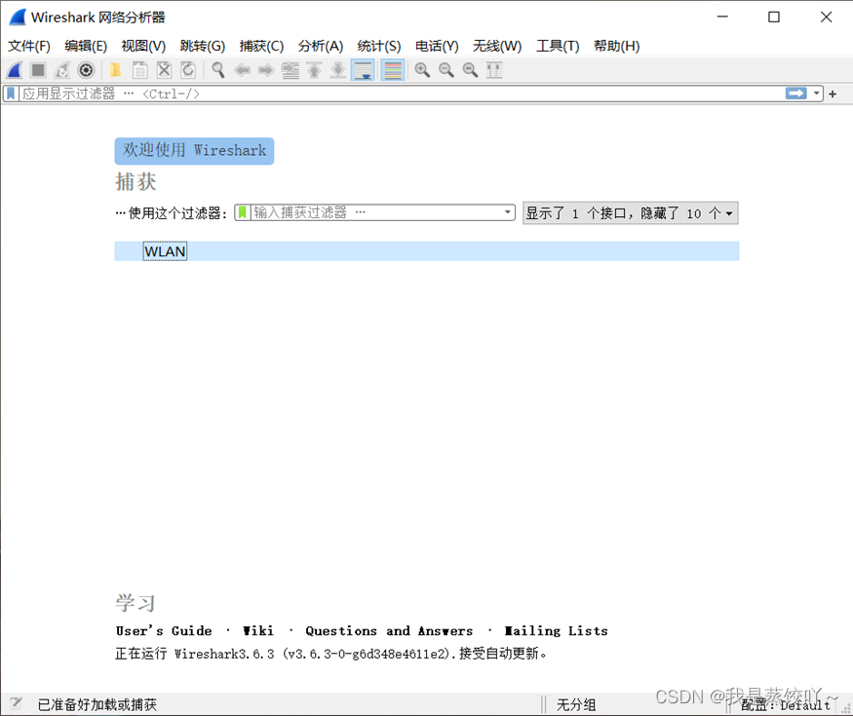
Task: Click the stop capture square icon
Action: [38, 70]
